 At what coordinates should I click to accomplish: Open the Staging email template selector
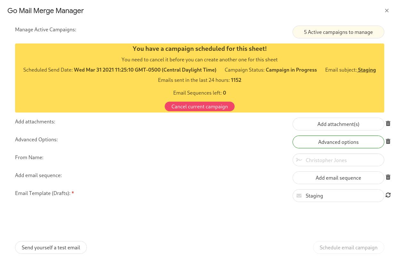(338, 195)
